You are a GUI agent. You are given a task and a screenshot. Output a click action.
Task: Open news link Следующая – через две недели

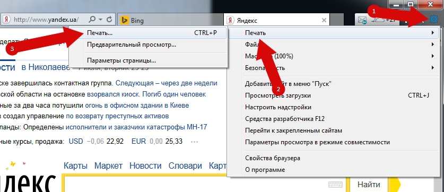tap(167, 83)
